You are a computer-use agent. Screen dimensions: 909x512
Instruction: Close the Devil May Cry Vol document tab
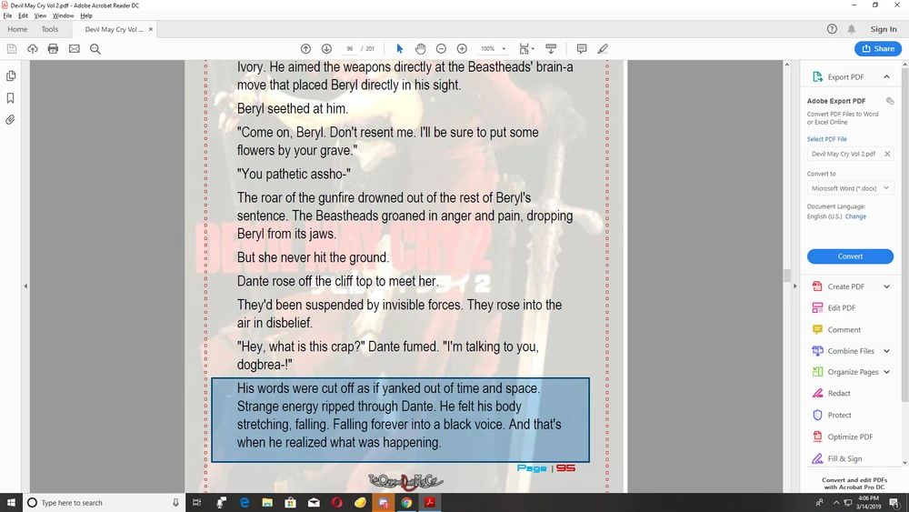coord(151,29)
